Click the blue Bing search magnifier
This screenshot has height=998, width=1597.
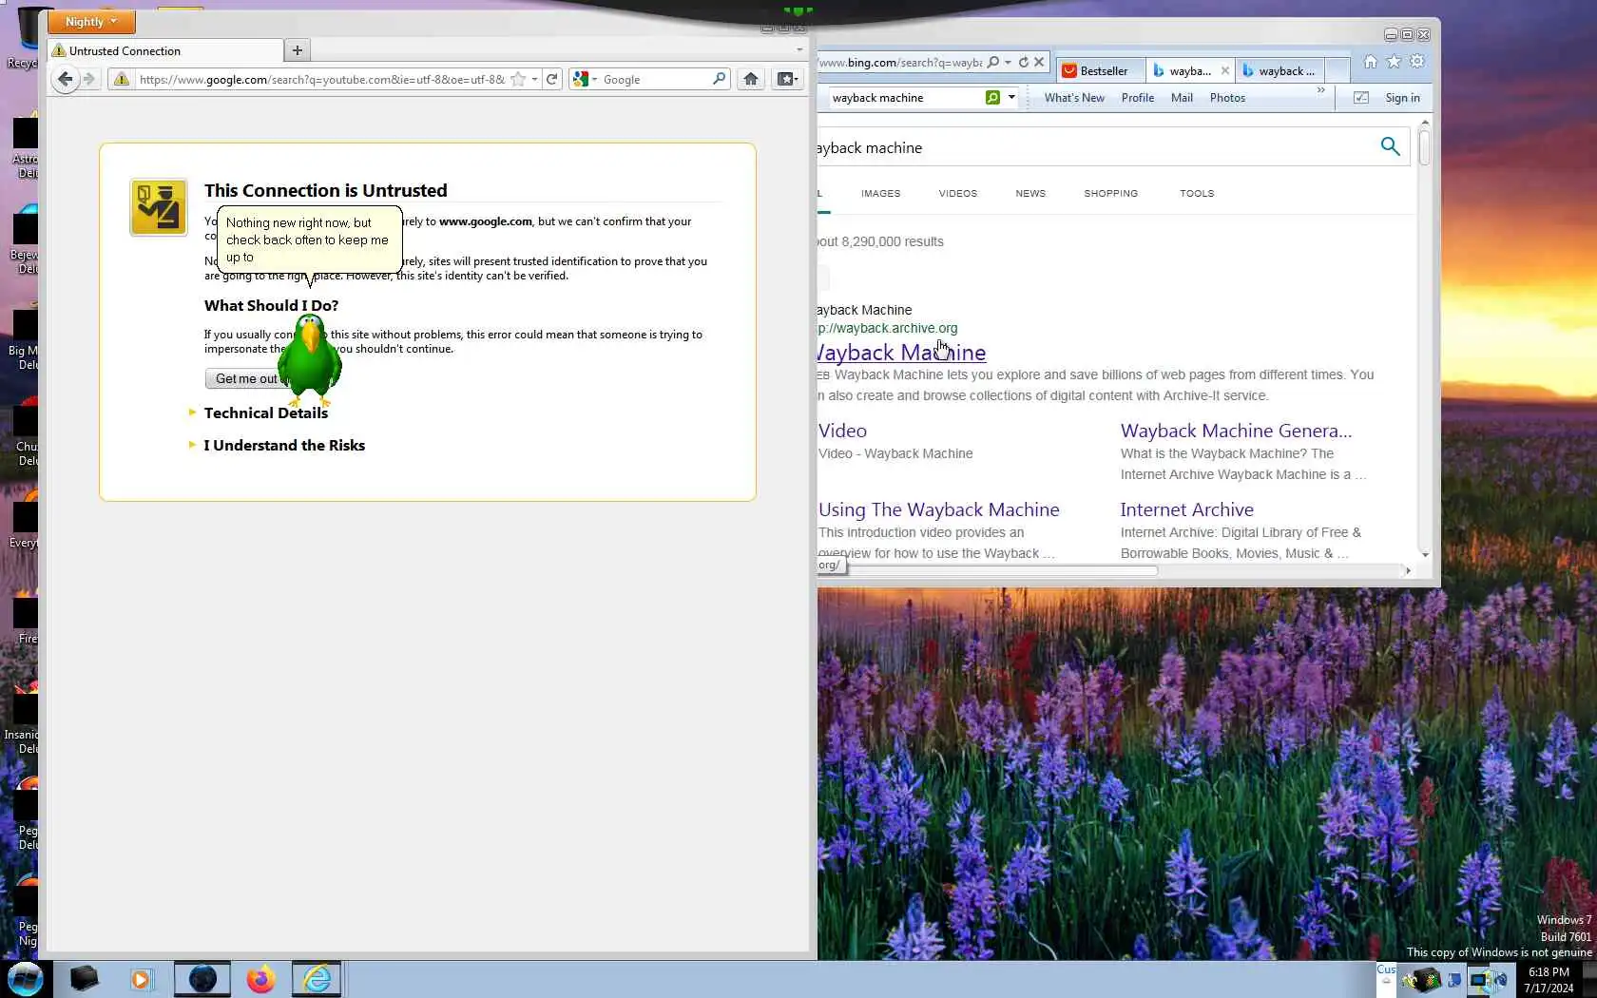click(x=1390, y=146)
